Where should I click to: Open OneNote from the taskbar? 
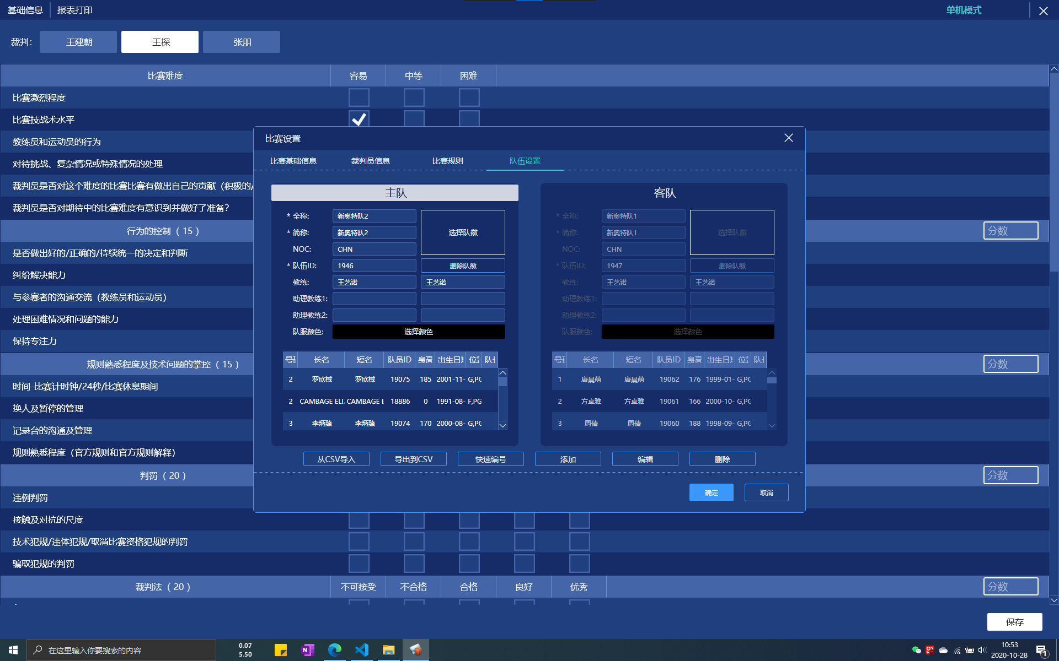point(307,650)
